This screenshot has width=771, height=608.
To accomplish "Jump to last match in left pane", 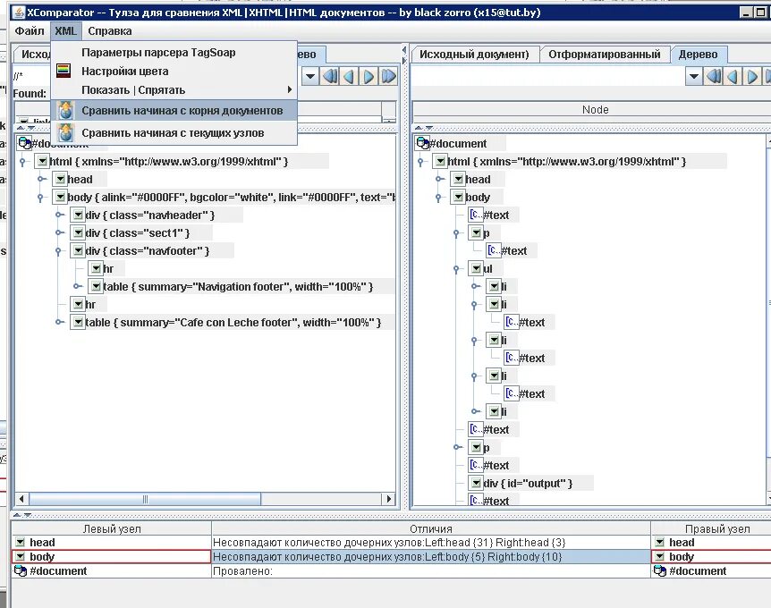I will pyautogui.click(x=388, y=76).
